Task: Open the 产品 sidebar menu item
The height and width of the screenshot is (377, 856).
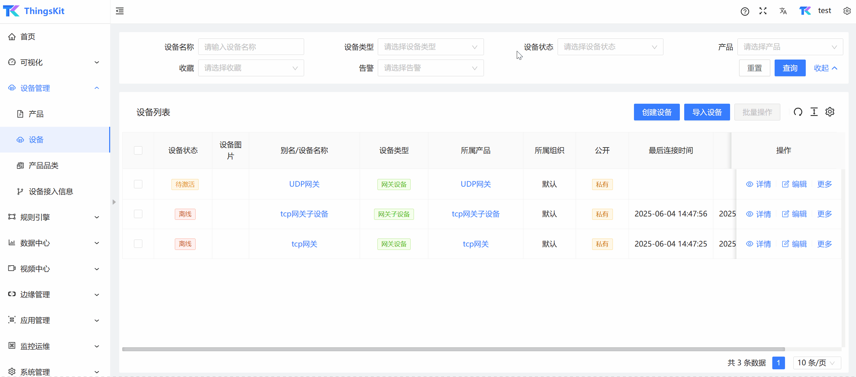Action: 36,114
